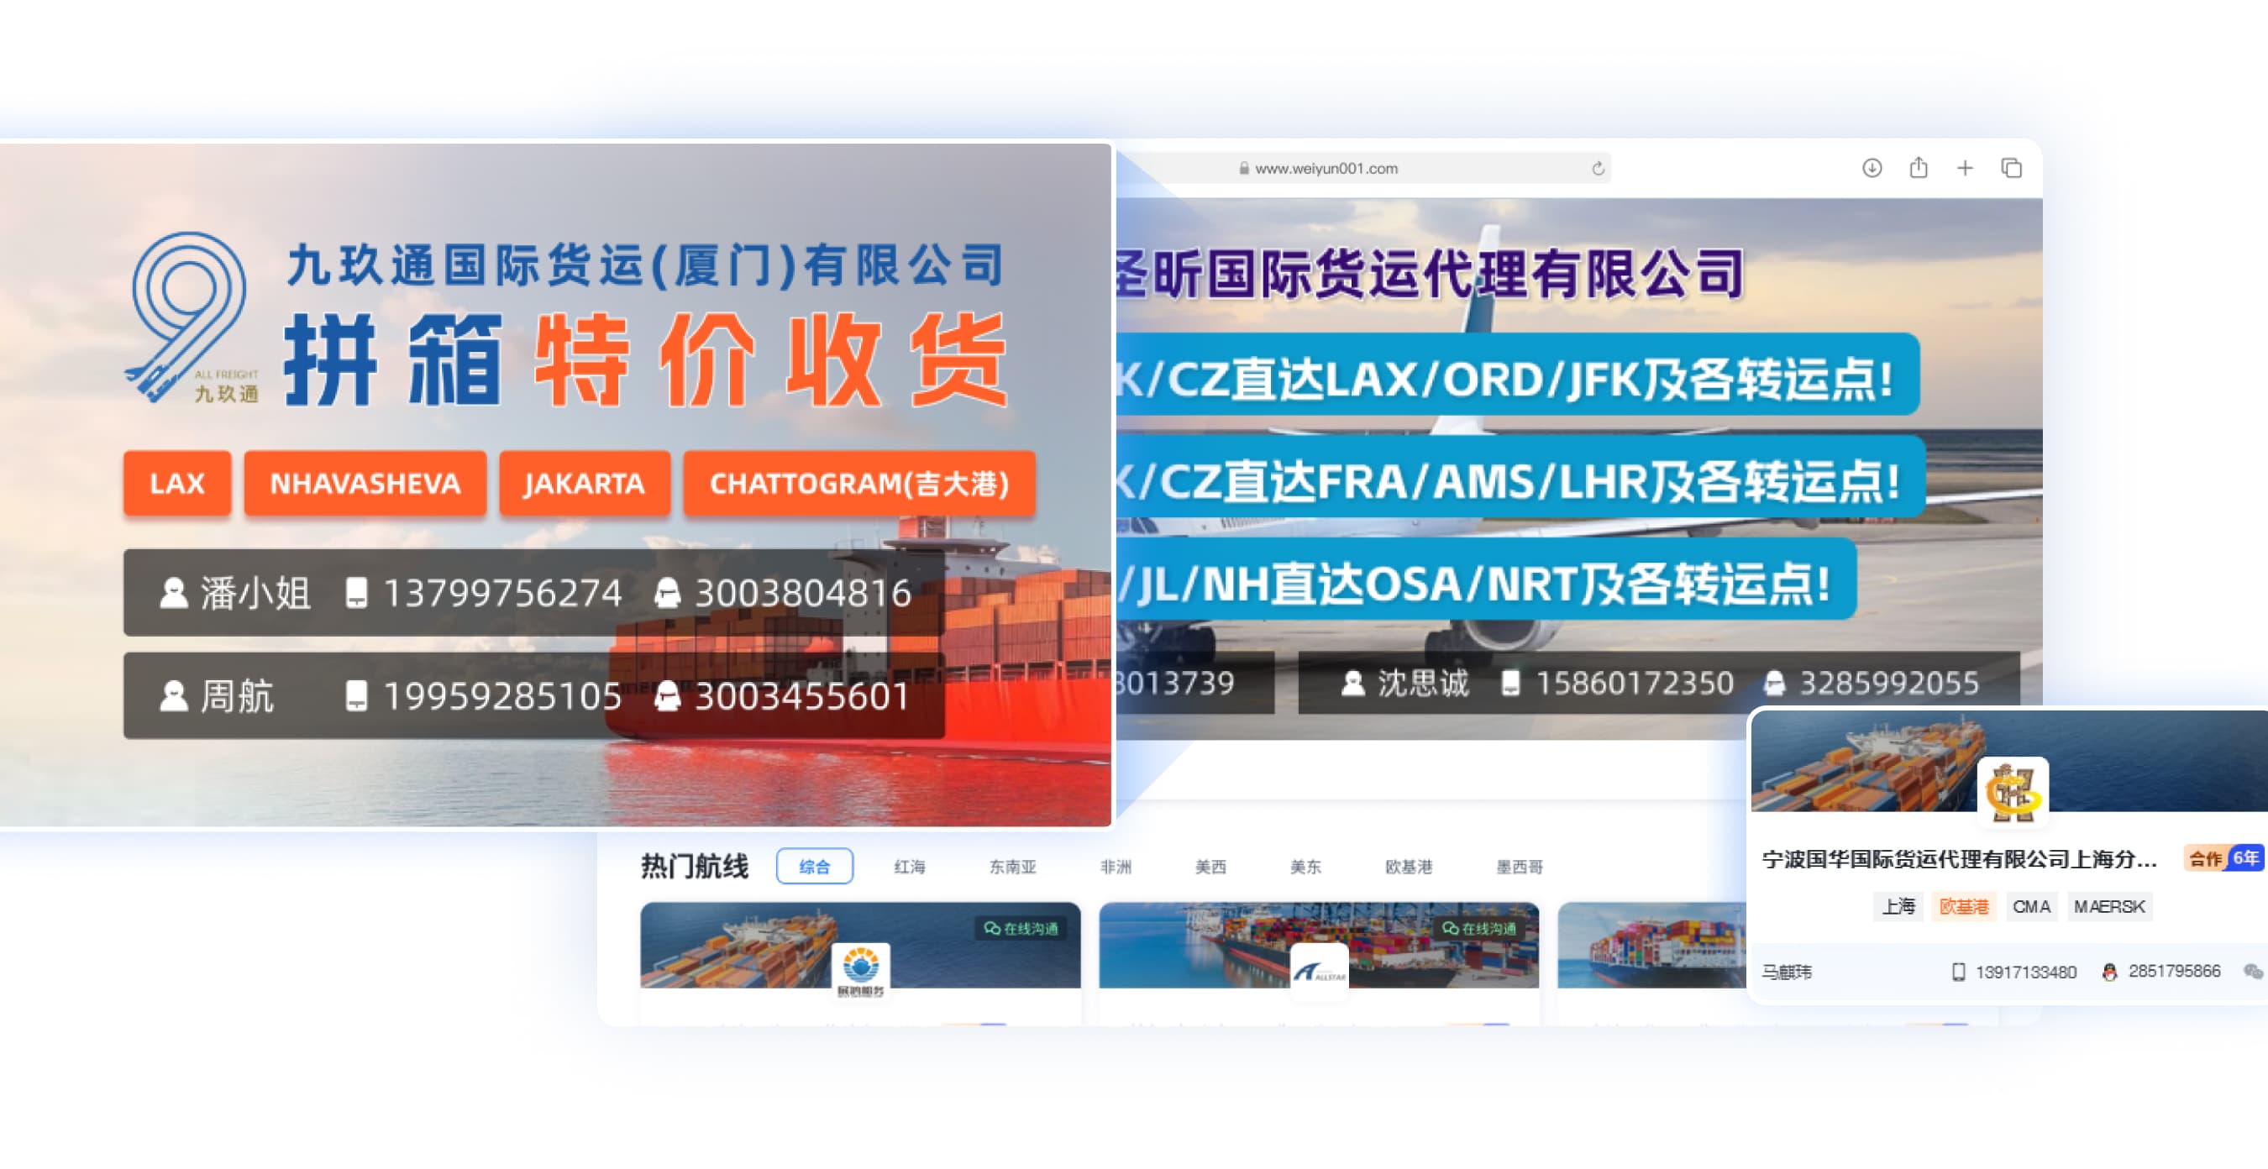
Task: Click 在线沟通 on the second route card
Action: click(x=1479, y=929)
